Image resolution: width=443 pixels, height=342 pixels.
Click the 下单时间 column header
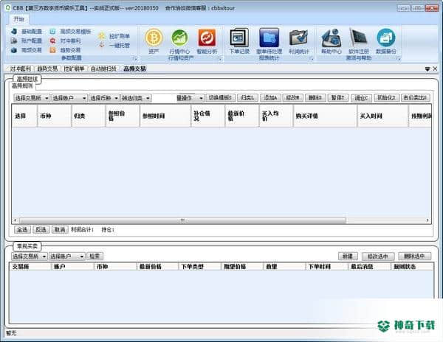tap(326, 266)
